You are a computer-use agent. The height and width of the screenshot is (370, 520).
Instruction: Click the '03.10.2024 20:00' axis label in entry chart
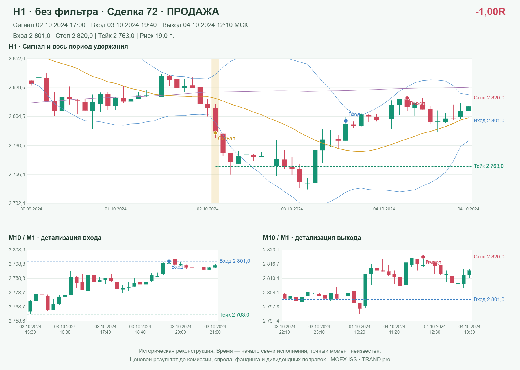pos(181,329)
